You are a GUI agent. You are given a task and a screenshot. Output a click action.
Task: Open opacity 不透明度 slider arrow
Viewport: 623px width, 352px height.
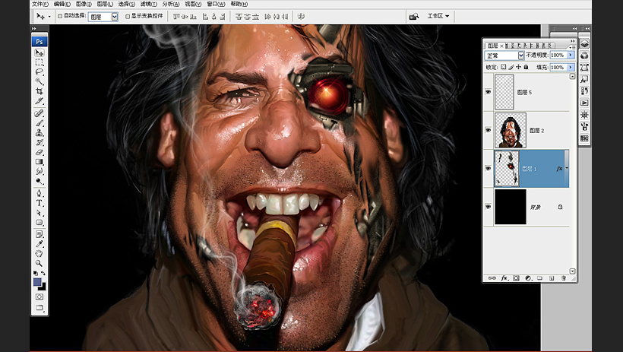point(571,55)
